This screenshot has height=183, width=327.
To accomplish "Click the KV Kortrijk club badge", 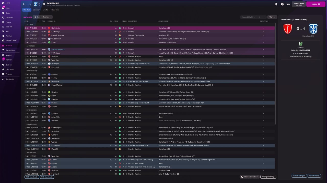I will (49, 32).
